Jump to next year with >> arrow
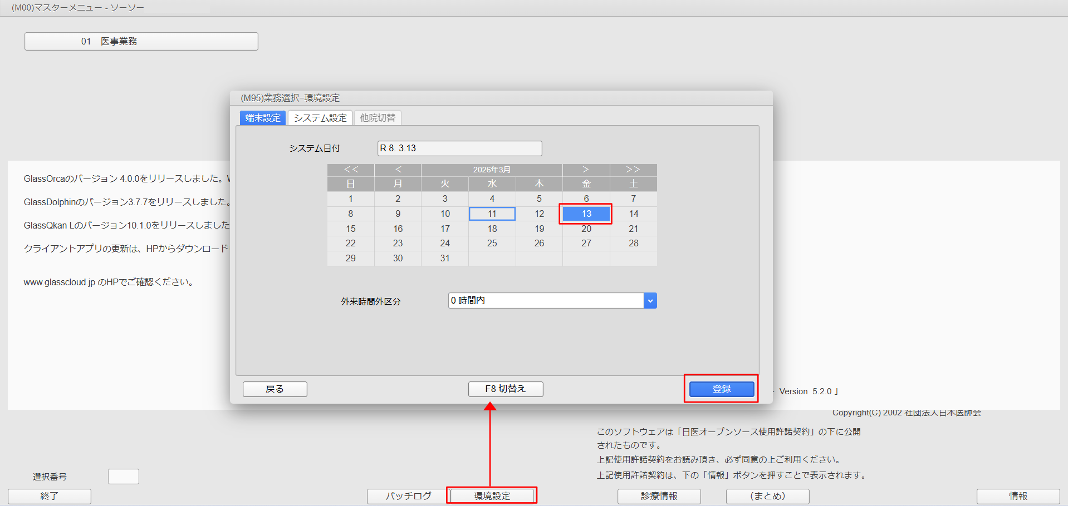1068x506 pixels. [x=633, y=170]
